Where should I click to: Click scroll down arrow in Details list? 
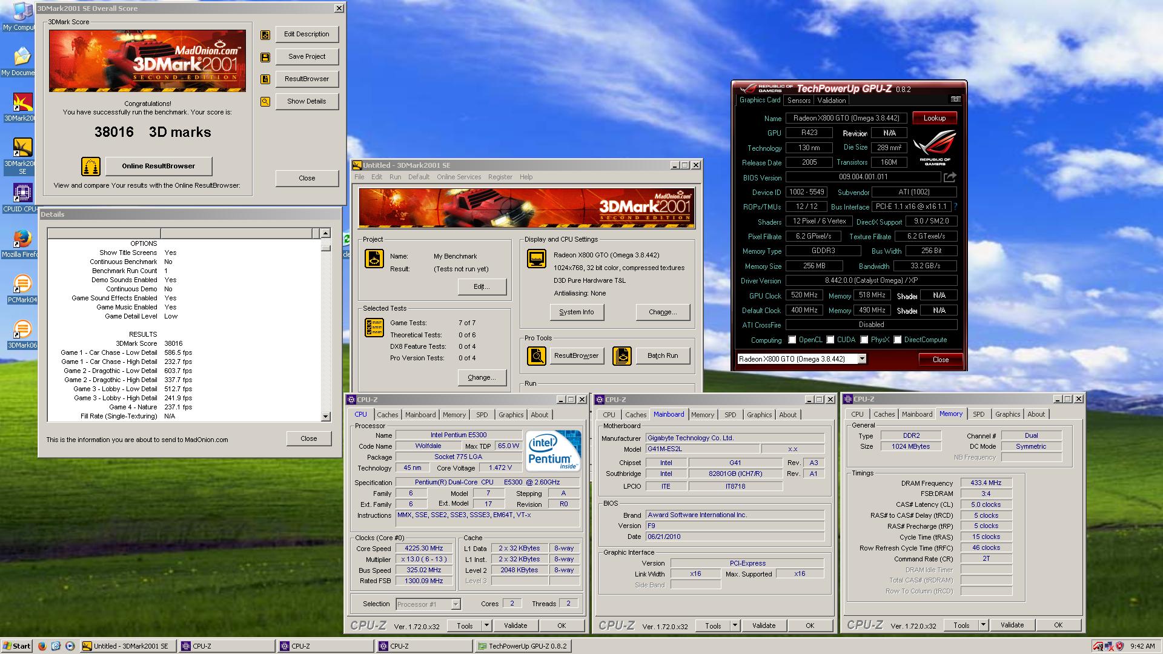click(x=325, y=417)
